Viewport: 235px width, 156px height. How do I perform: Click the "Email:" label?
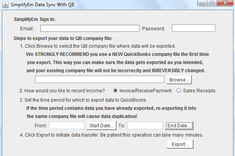(x=27, y=28)
